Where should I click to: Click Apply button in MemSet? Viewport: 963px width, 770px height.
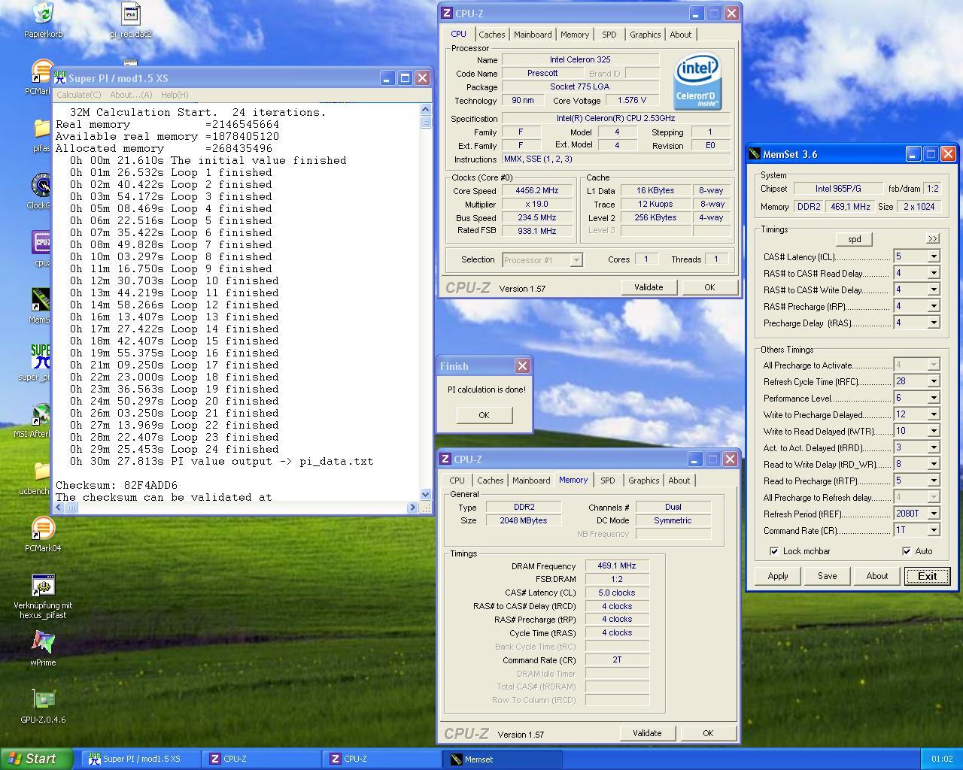(x=778, y=576)
